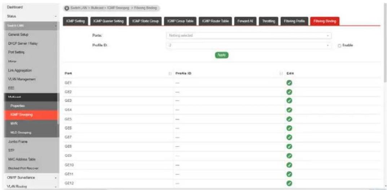The height and width of the screenshot is (190, 387).
Task: Click the edit icon for port GE3
Action: [x=289, y=101]
